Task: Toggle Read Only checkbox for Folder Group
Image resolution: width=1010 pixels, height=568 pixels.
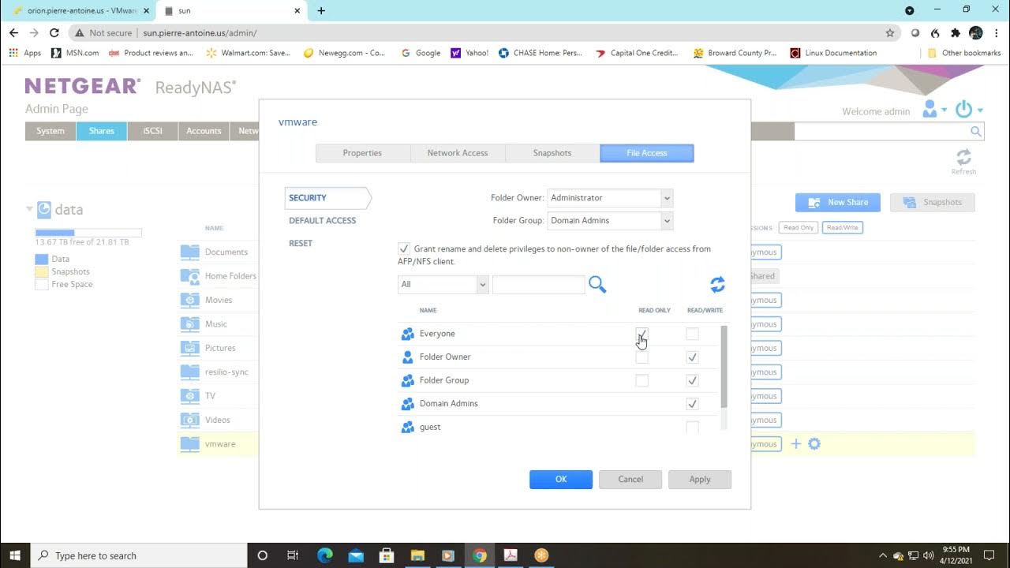Action: [x=642, y=380]
